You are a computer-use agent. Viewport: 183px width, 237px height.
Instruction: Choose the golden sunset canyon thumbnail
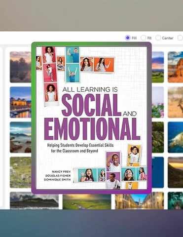click(x=175, y=172)
